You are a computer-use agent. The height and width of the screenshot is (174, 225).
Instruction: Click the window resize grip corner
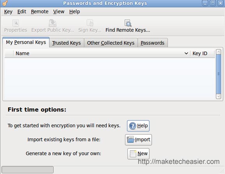[x=222, y=171]
